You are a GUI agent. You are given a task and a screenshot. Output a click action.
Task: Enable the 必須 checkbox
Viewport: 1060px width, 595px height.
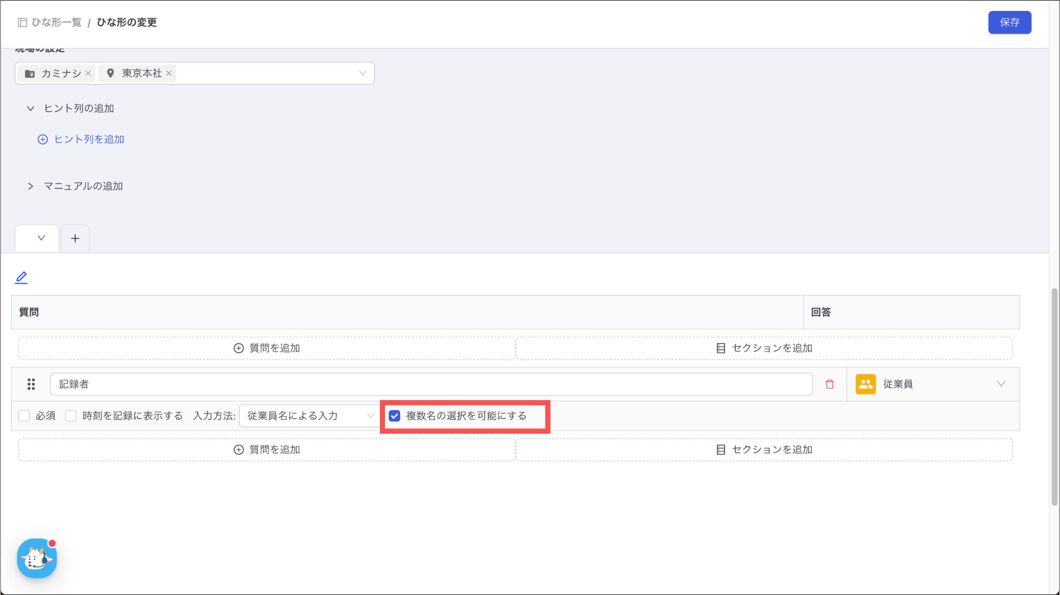click(x=24, y=416)
